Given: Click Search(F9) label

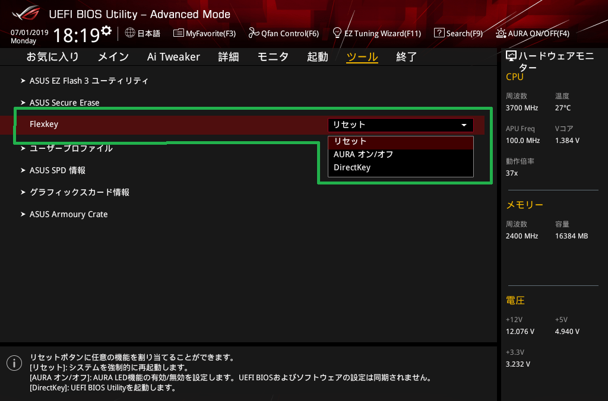Looking at the screenshot, I should [x=464, y=33].
